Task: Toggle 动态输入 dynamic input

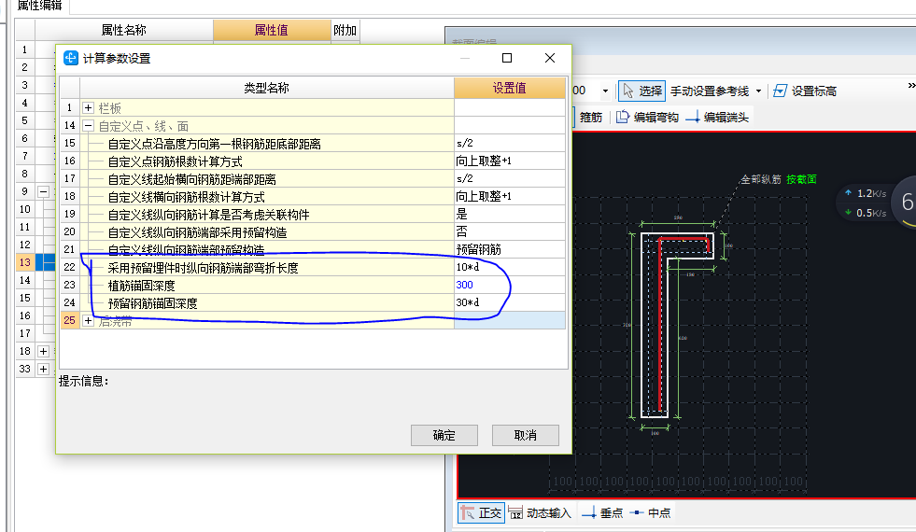Action: tap(540, 512)
